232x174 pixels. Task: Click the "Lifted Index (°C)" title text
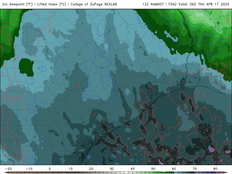[52, 4]
